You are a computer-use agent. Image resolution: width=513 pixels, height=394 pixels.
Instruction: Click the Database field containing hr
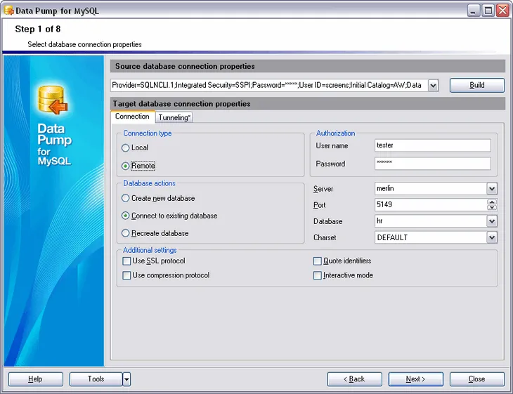(x=431, y=221)
